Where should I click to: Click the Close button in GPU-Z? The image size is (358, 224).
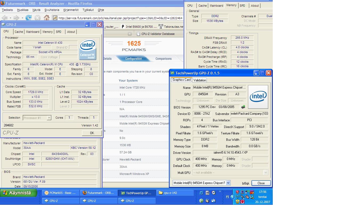pos(261,183)
